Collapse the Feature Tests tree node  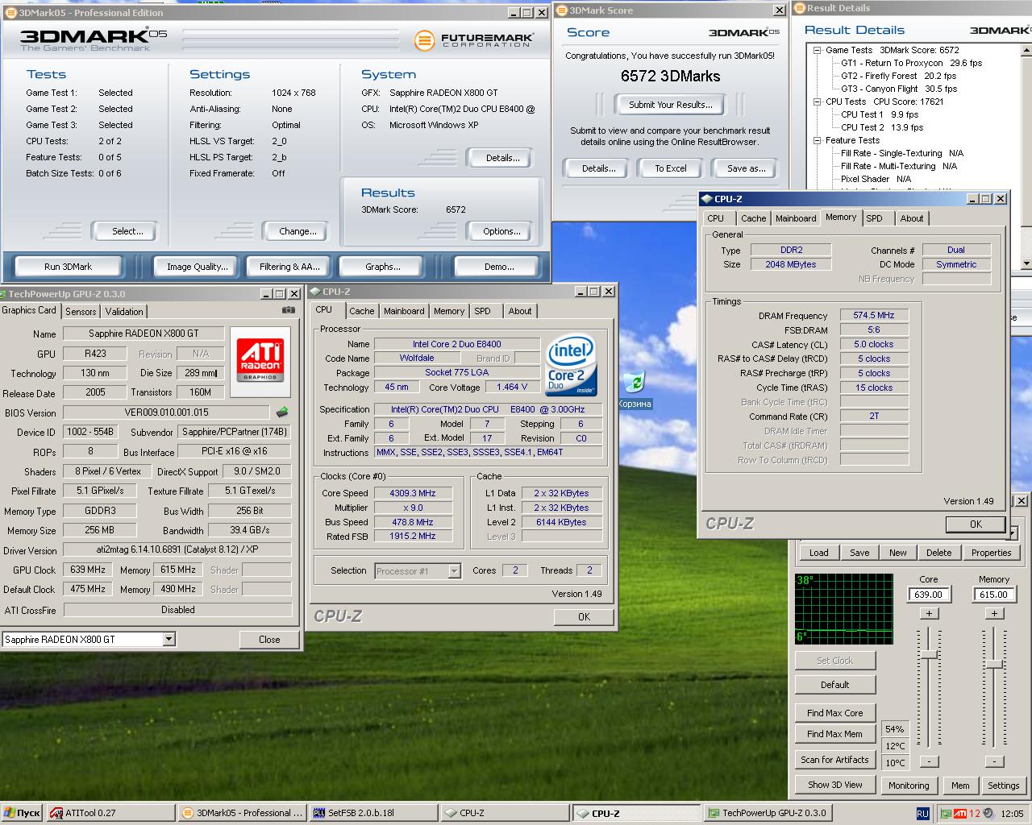coord(817,140)
